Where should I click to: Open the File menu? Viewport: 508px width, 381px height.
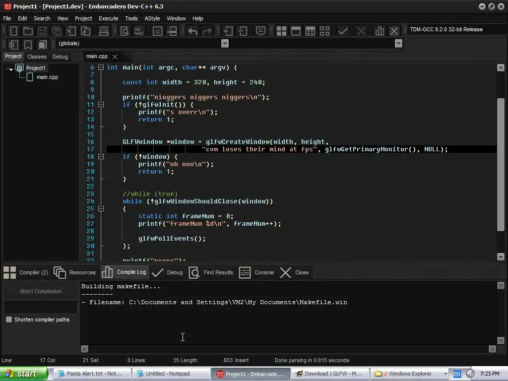[x=7, y=18]
